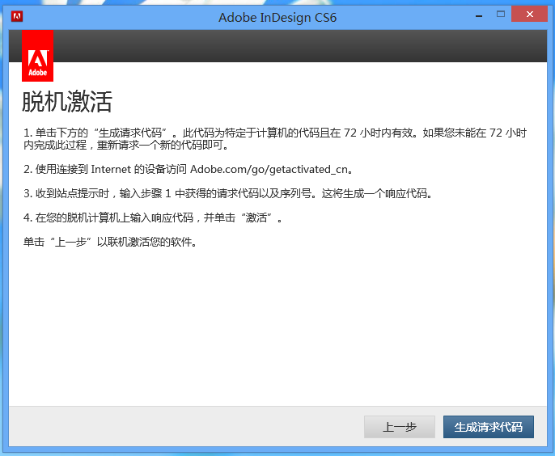Click the 生成请求代码 button

click(x=488, y=427)
